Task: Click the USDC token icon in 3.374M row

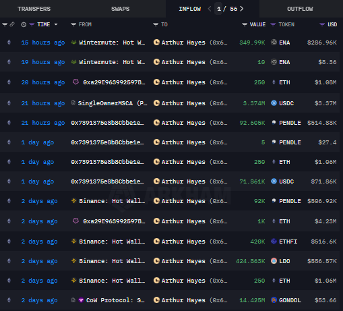Action: coord(274,103)
